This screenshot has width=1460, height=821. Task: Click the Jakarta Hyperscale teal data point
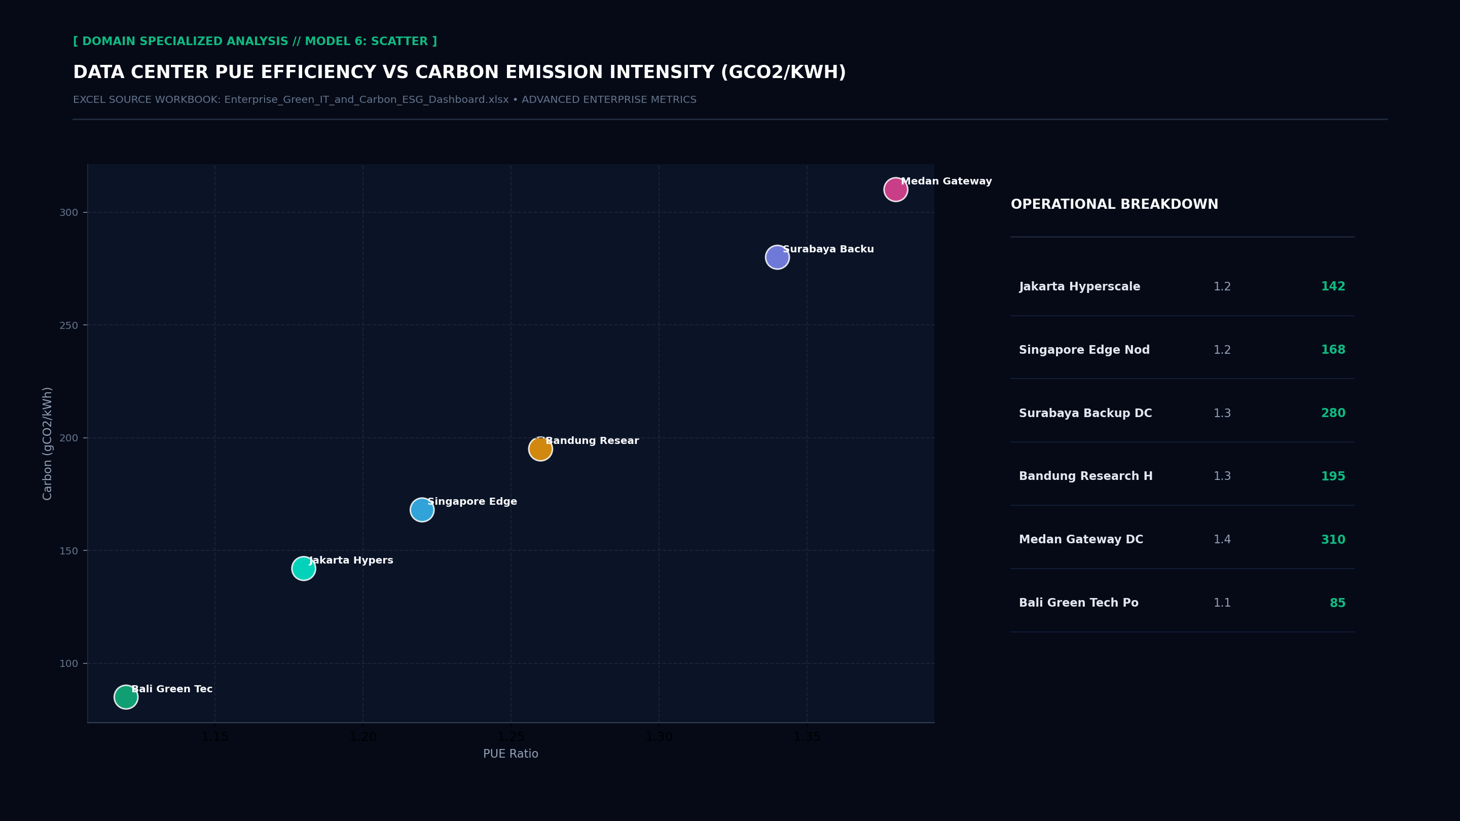click(303, 568)
